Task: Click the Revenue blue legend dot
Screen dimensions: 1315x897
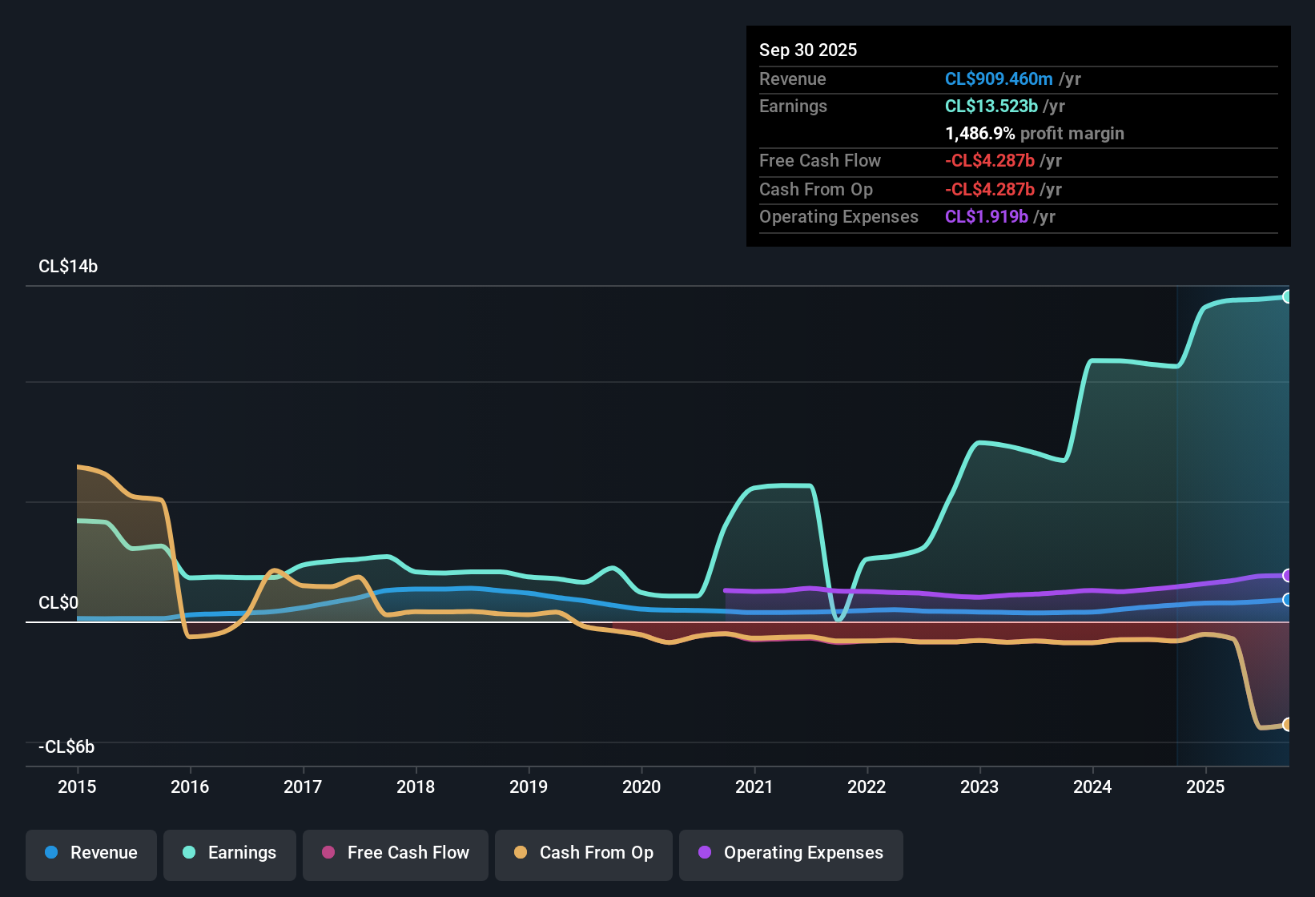Action: 51,853
